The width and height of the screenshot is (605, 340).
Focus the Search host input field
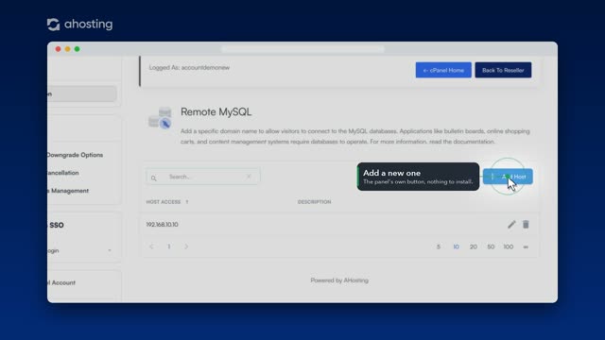[203, 177]
